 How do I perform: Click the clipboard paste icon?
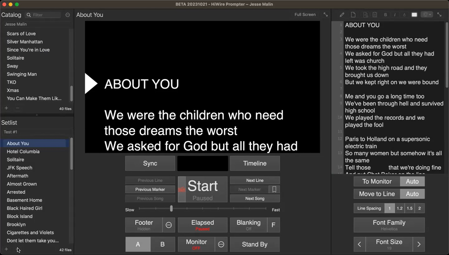pos(375,15)
